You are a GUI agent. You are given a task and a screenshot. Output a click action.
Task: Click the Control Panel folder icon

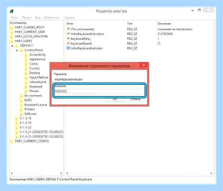coord(21,50)
